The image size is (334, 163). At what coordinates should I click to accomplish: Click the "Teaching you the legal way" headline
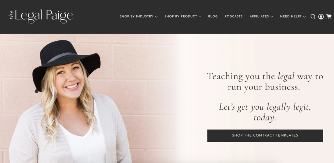(x=265, y=82)
